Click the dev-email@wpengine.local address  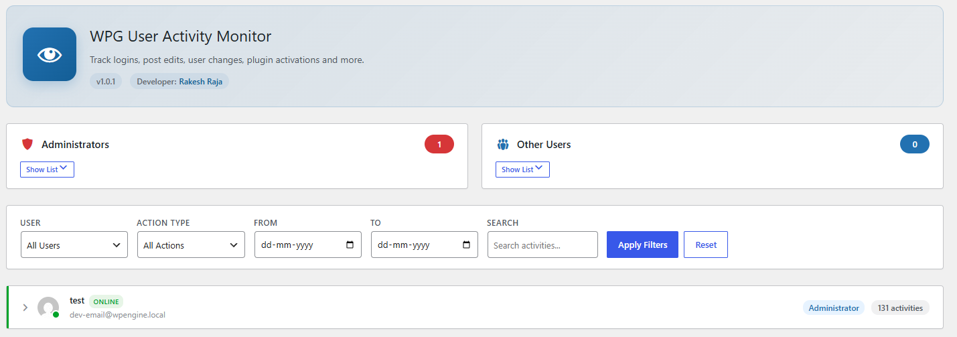click(117, 315)
